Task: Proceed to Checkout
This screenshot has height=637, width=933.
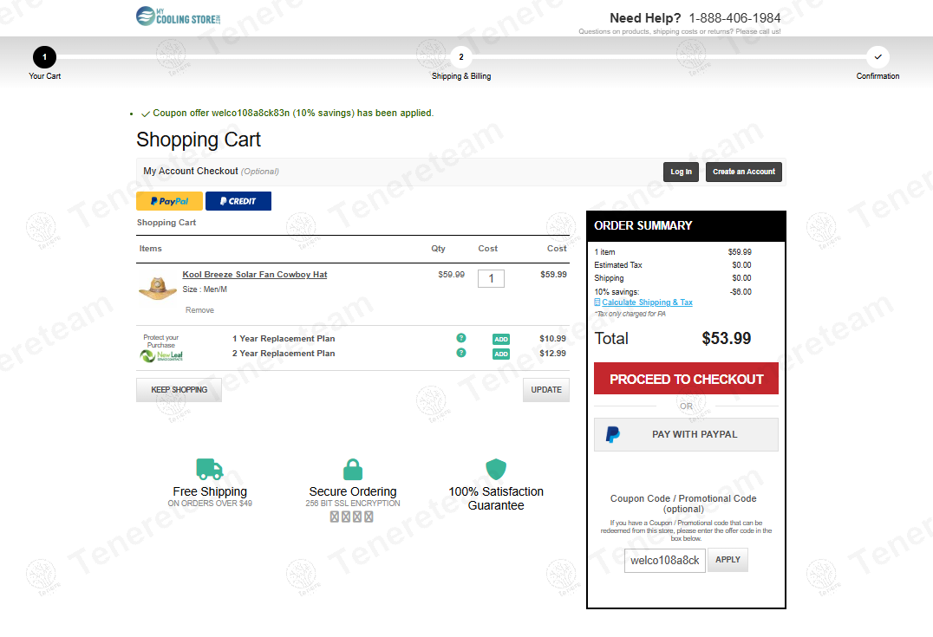Action: click(x=686, y=379)
